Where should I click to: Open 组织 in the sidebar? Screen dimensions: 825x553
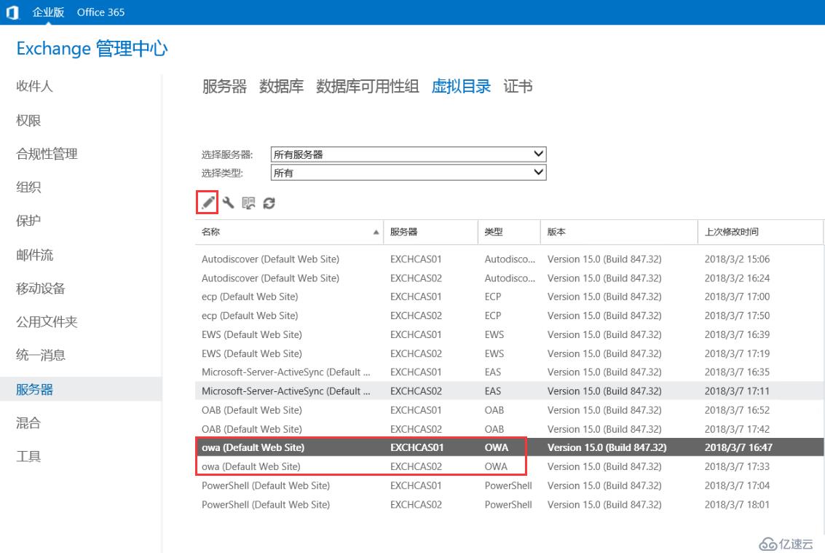pos(28,187)
